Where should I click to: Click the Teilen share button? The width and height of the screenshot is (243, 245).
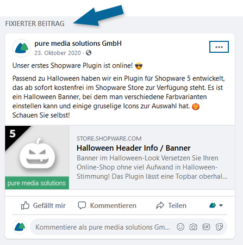(171, 206)
